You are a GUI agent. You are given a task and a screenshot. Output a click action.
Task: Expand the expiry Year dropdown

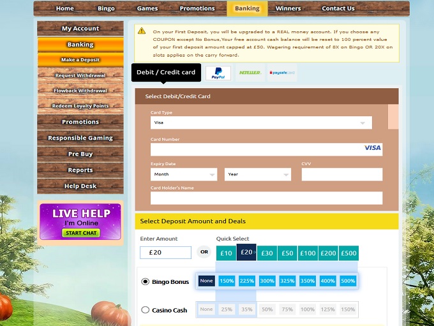point(258,174)
